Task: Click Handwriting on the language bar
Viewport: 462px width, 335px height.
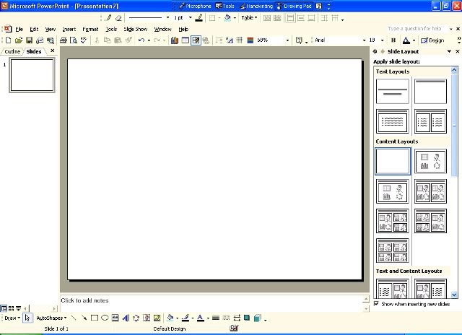Action: pos(256,6)
